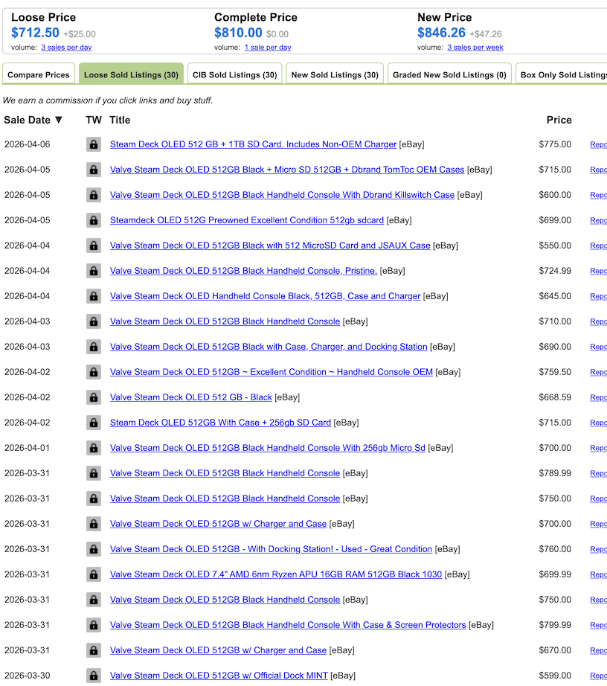Open Handheld Console, Pristine. listing

coord(243,271)
